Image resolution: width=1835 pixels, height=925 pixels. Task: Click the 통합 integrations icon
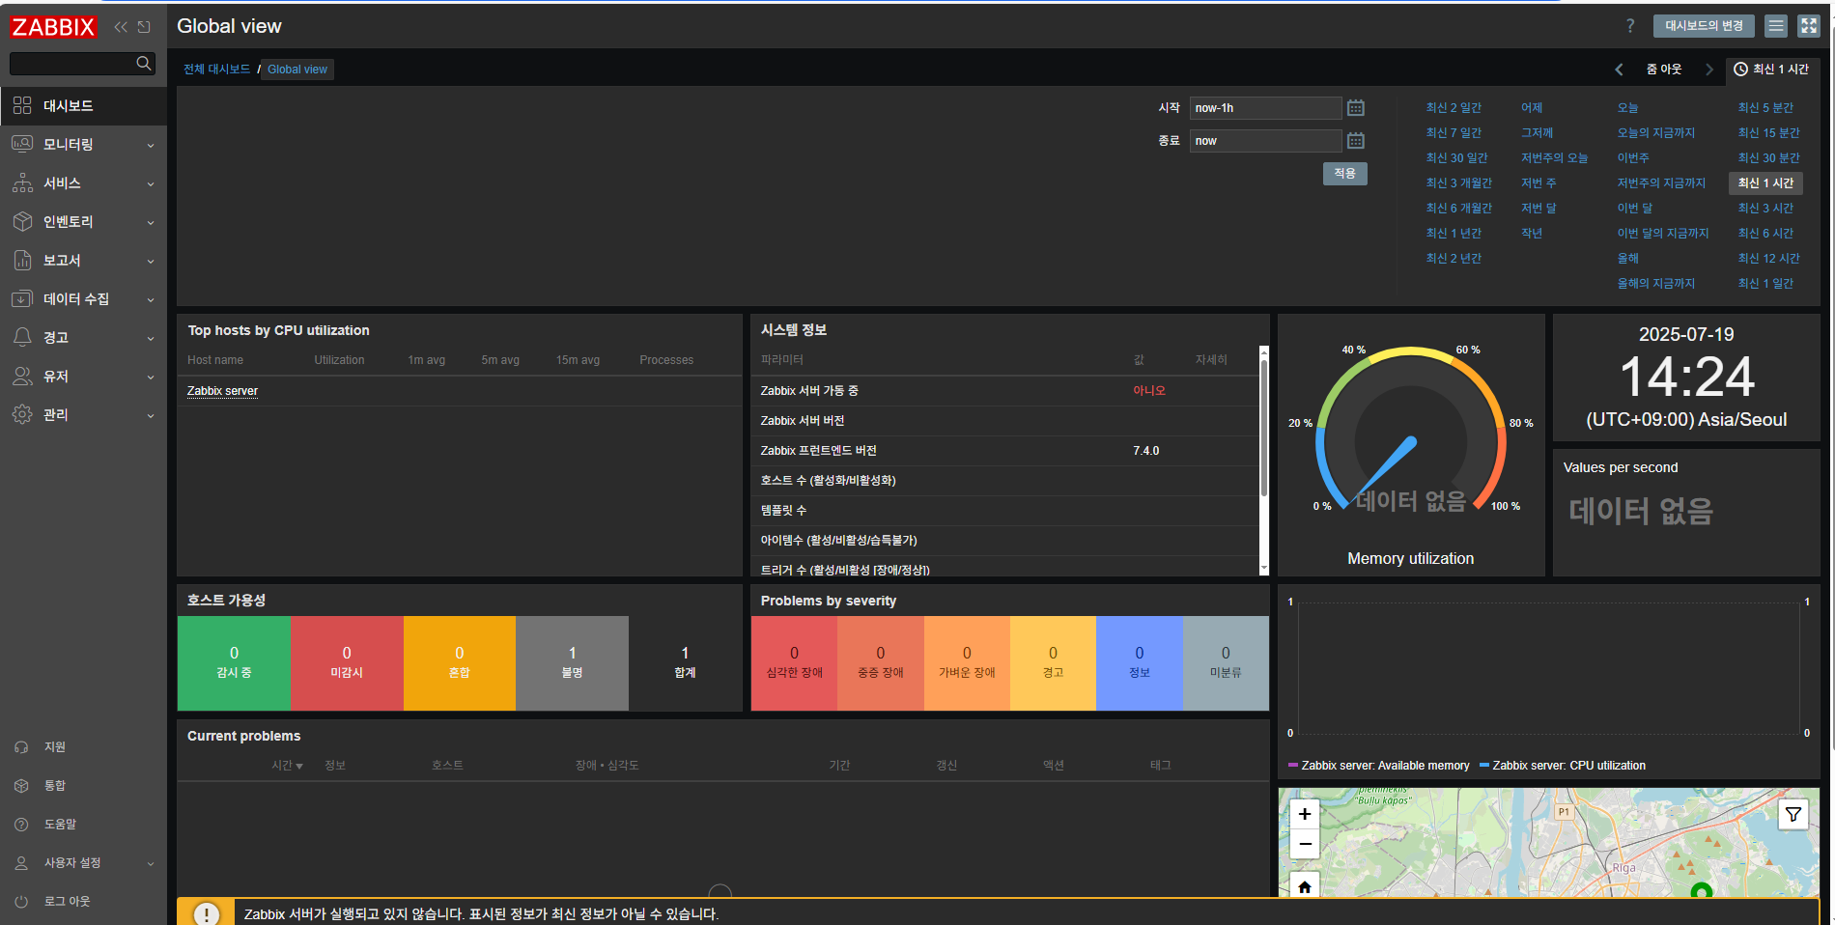21,786
